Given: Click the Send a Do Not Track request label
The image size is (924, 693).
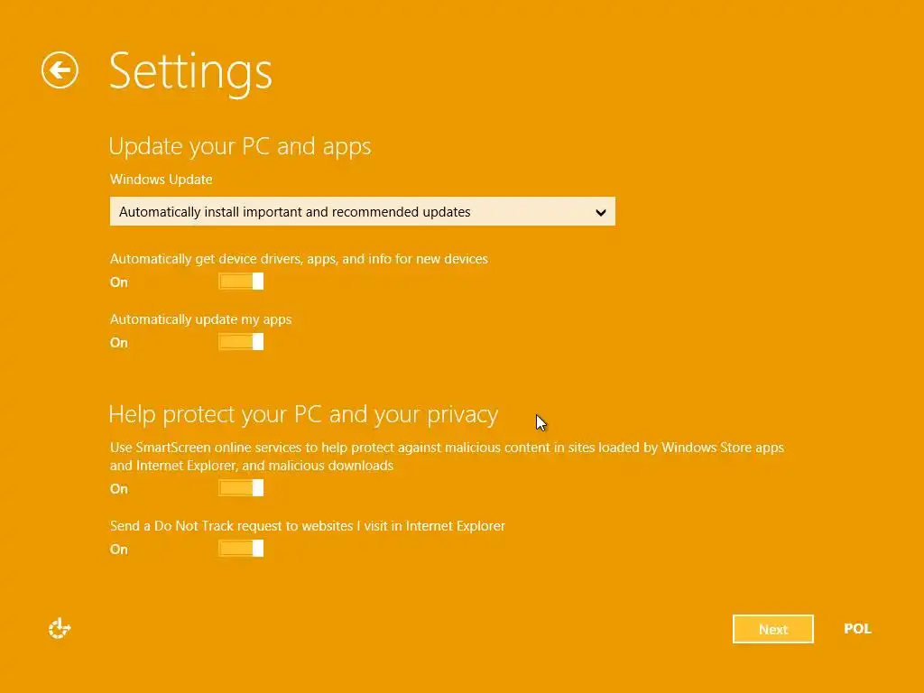Looking at the screenshot, I should [308, 526].
